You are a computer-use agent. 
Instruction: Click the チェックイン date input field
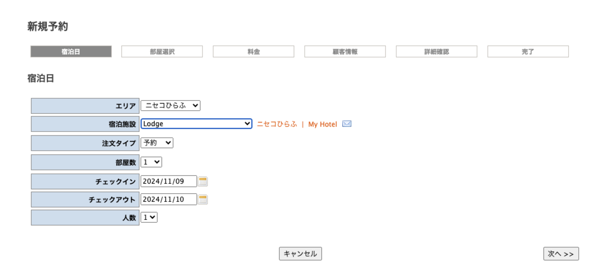click(x=169, y=181)
